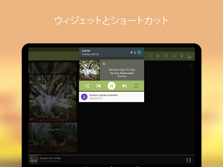Tap the Wi-Fi status icon
Image resolution: width=223 pixels, height=167 pixels.
(132, 53)
